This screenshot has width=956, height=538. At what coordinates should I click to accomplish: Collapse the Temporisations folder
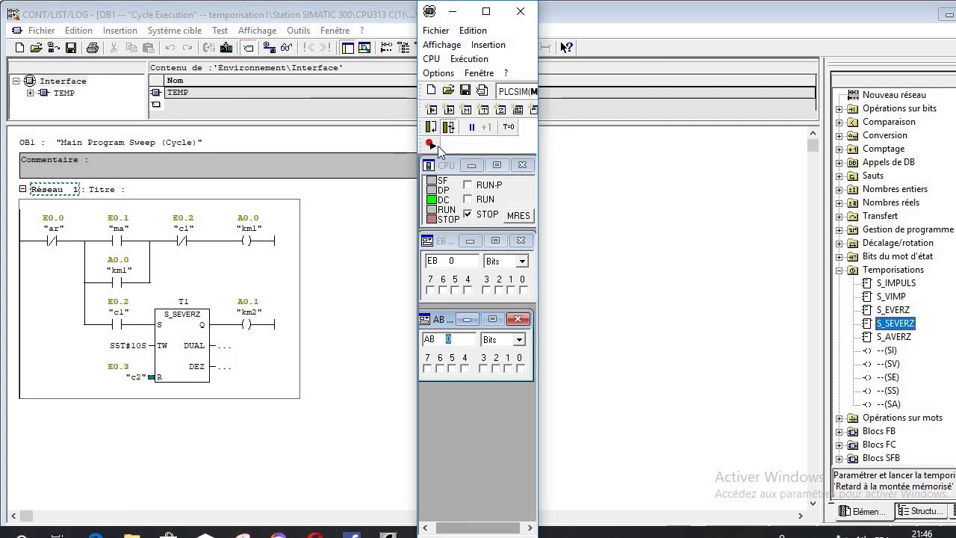coord(839,270)
